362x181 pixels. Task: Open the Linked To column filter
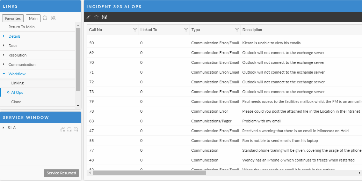tap(186, 30)
